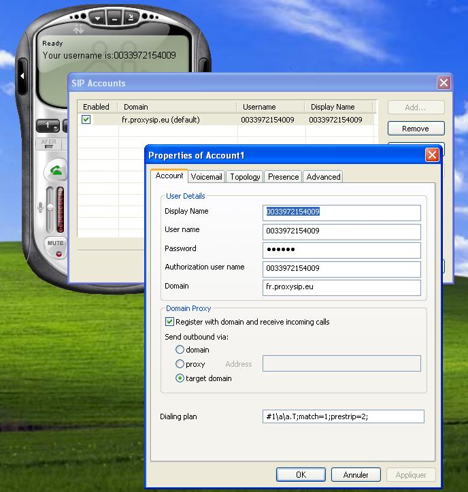468x492 pixels.
Task: Open softphone menu with top down-arrow button
Action: (99, 18)
